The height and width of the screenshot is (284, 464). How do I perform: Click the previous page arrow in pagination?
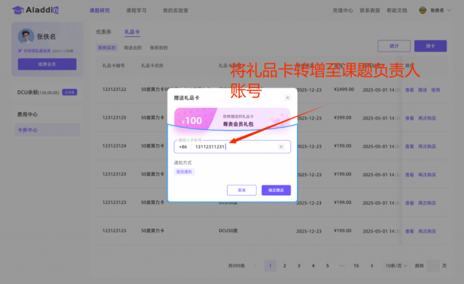(256, 265)
